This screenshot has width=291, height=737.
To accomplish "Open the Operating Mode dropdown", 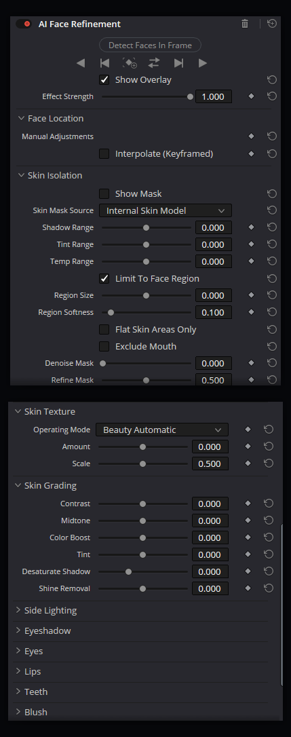I will pyautogui.click(x=162, y=430).
